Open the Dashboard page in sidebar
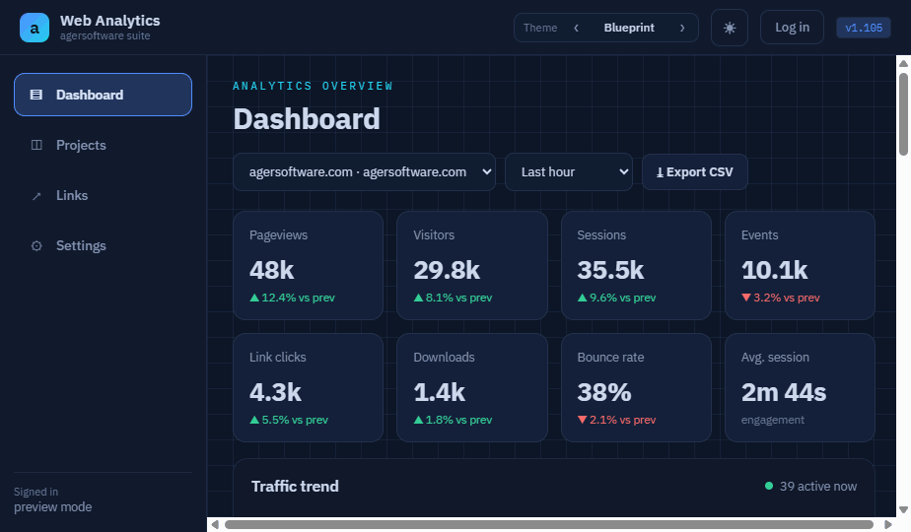Screen dimensions: 911x532 pyautogui.click(x=103, y=95)
